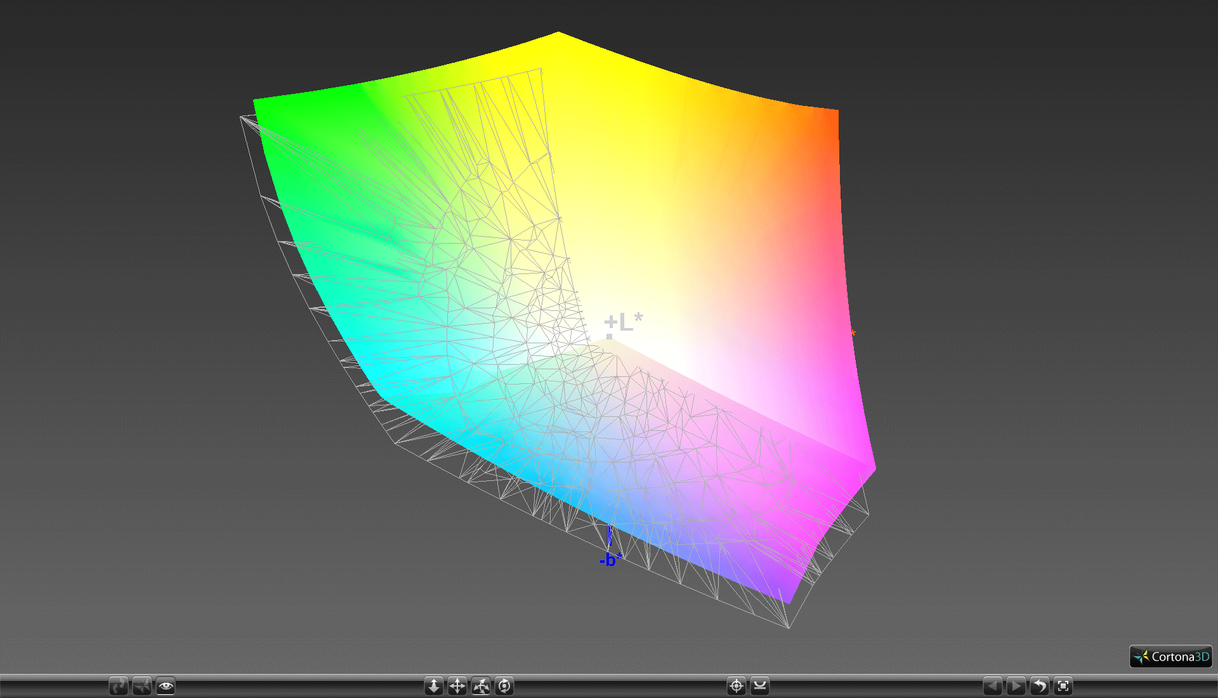The height and width of the screenshot is (698, 1218).
Task: Fit the scene to the window
Action: 1063,686
